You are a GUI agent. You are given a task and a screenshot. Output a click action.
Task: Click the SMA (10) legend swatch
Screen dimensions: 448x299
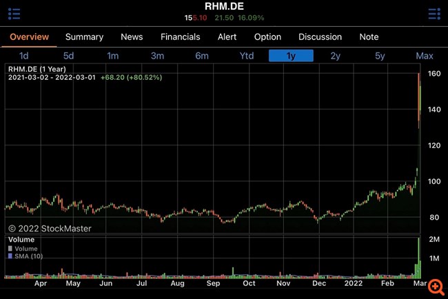pyautogui.click(x=10, y=256)
